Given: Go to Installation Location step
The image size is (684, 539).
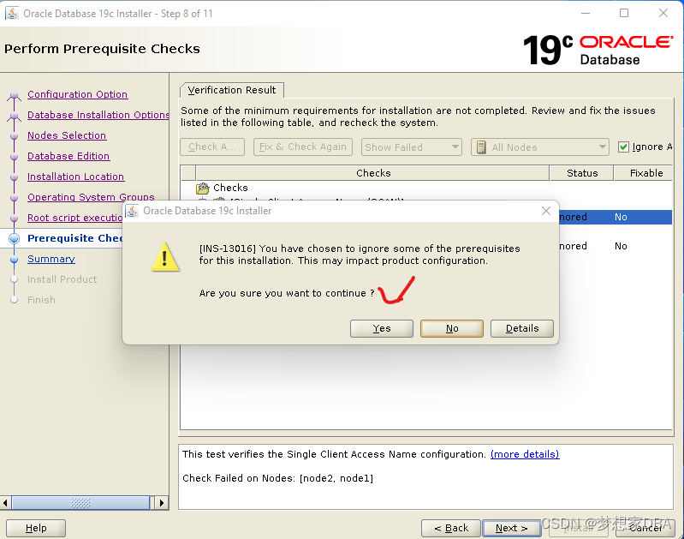Looking at the screenshot, I should coord(75,177).
